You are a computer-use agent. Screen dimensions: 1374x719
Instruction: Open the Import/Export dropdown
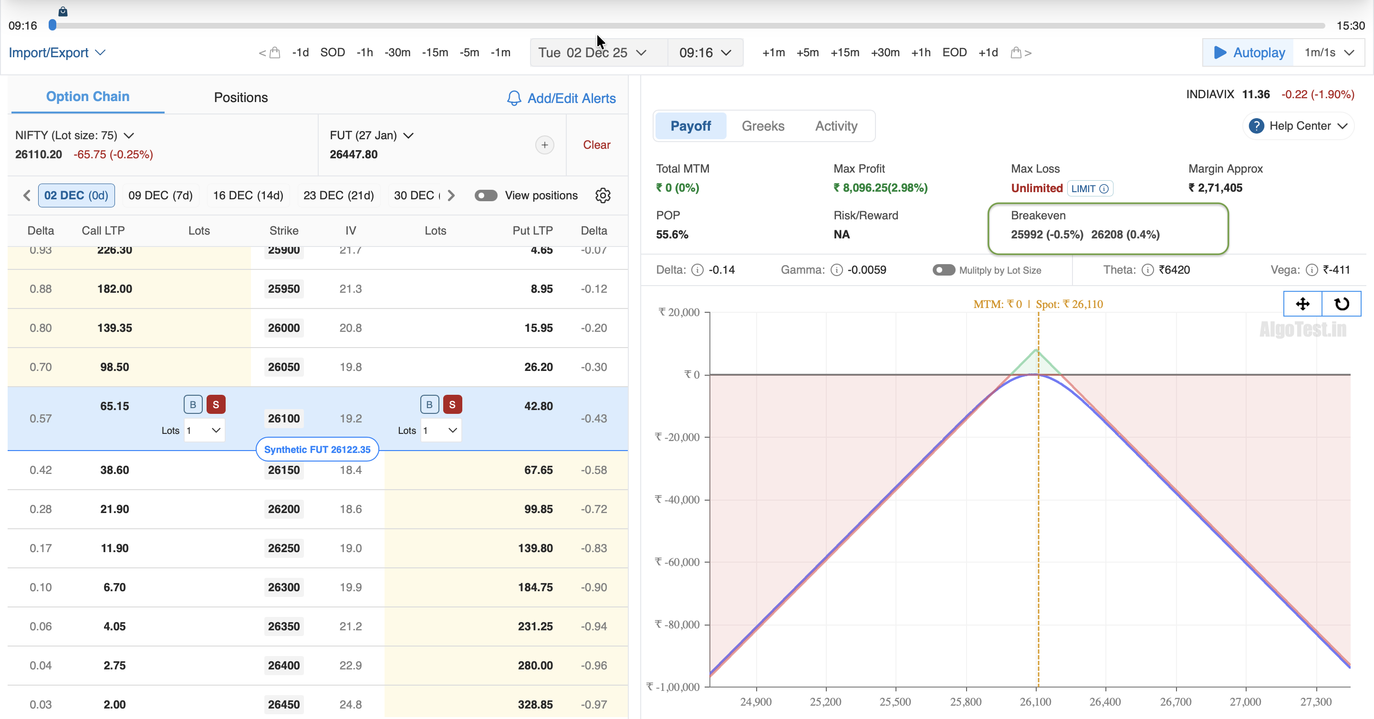(x=57, y=53)
